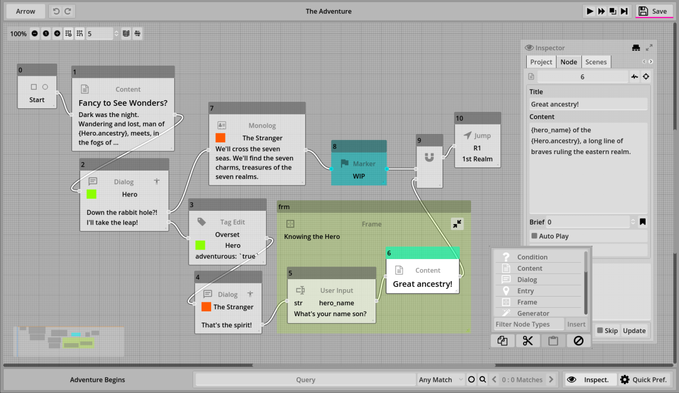Image resolution: width=679 pixels, height=393 pixels.
Task: Click the play-in-window overlapping squares icon
Action: [613, 11]
